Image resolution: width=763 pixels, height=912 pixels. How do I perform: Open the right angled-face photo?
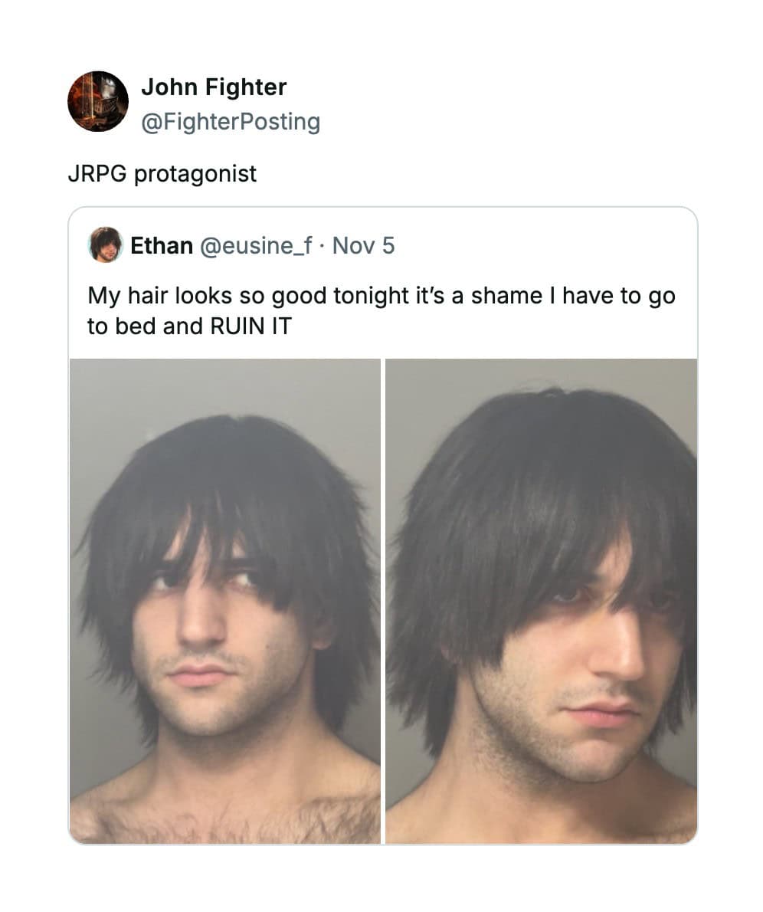[542, 601]
